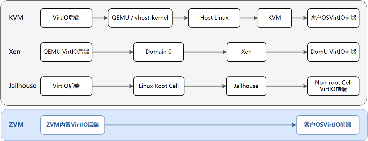Select the Domain 0 box
This screenshot has height=141, width=368.
[x=158, y=52]
